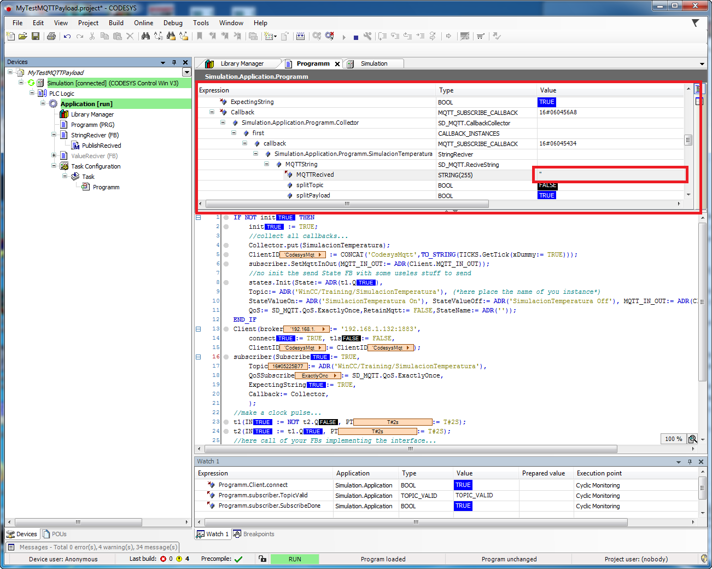This screenshot has height=569, width=712.
Task: Collapse the Callback expression row
Action: coord(212,112)
